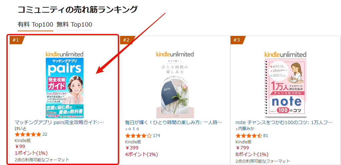This screenshot has height=165, width=341.
Task: Click the Kindle Unlimited logo above the note book
Action: pos(285,54)
